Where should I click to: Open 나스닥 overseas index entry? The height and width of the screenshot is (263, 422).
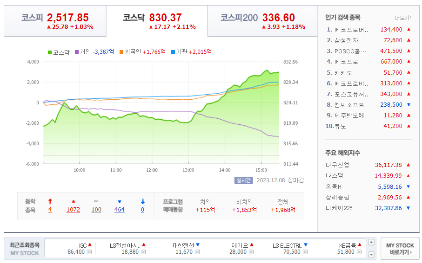tap(335, 175)
